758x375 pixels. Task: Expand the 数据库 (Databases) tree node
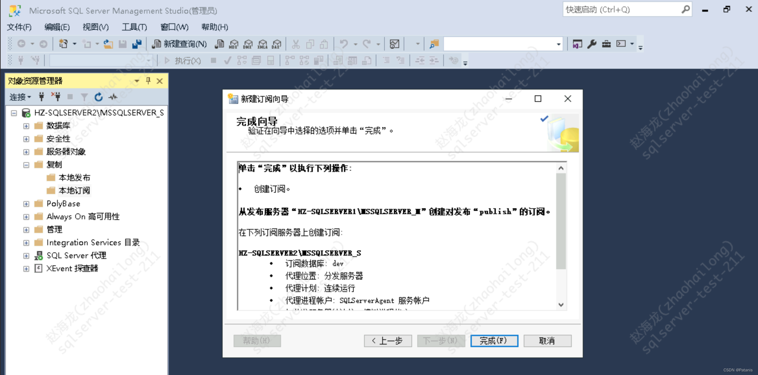tap(26, 126)
